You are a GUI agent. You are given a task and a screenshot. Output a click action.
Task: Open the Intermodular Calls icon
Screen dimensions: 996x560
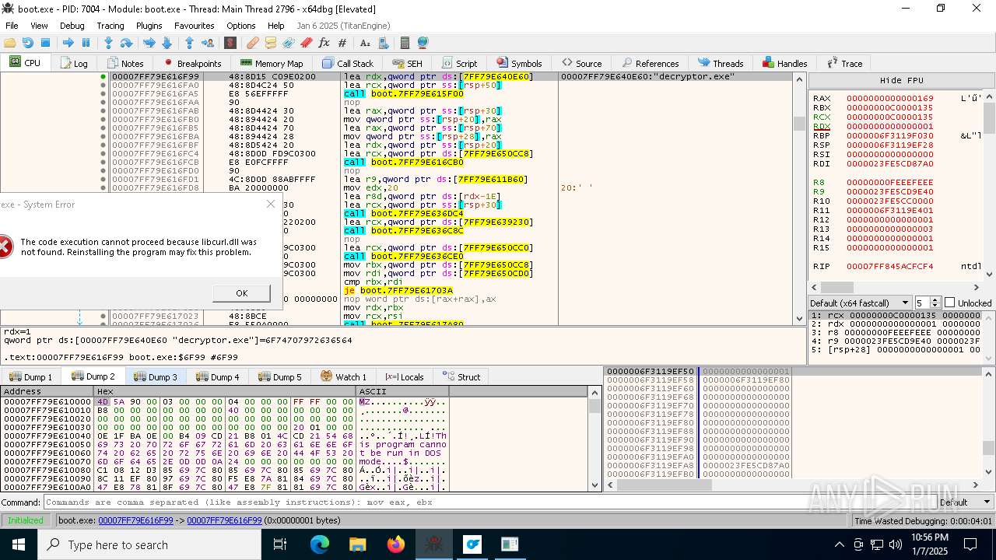tap(382, 43)
